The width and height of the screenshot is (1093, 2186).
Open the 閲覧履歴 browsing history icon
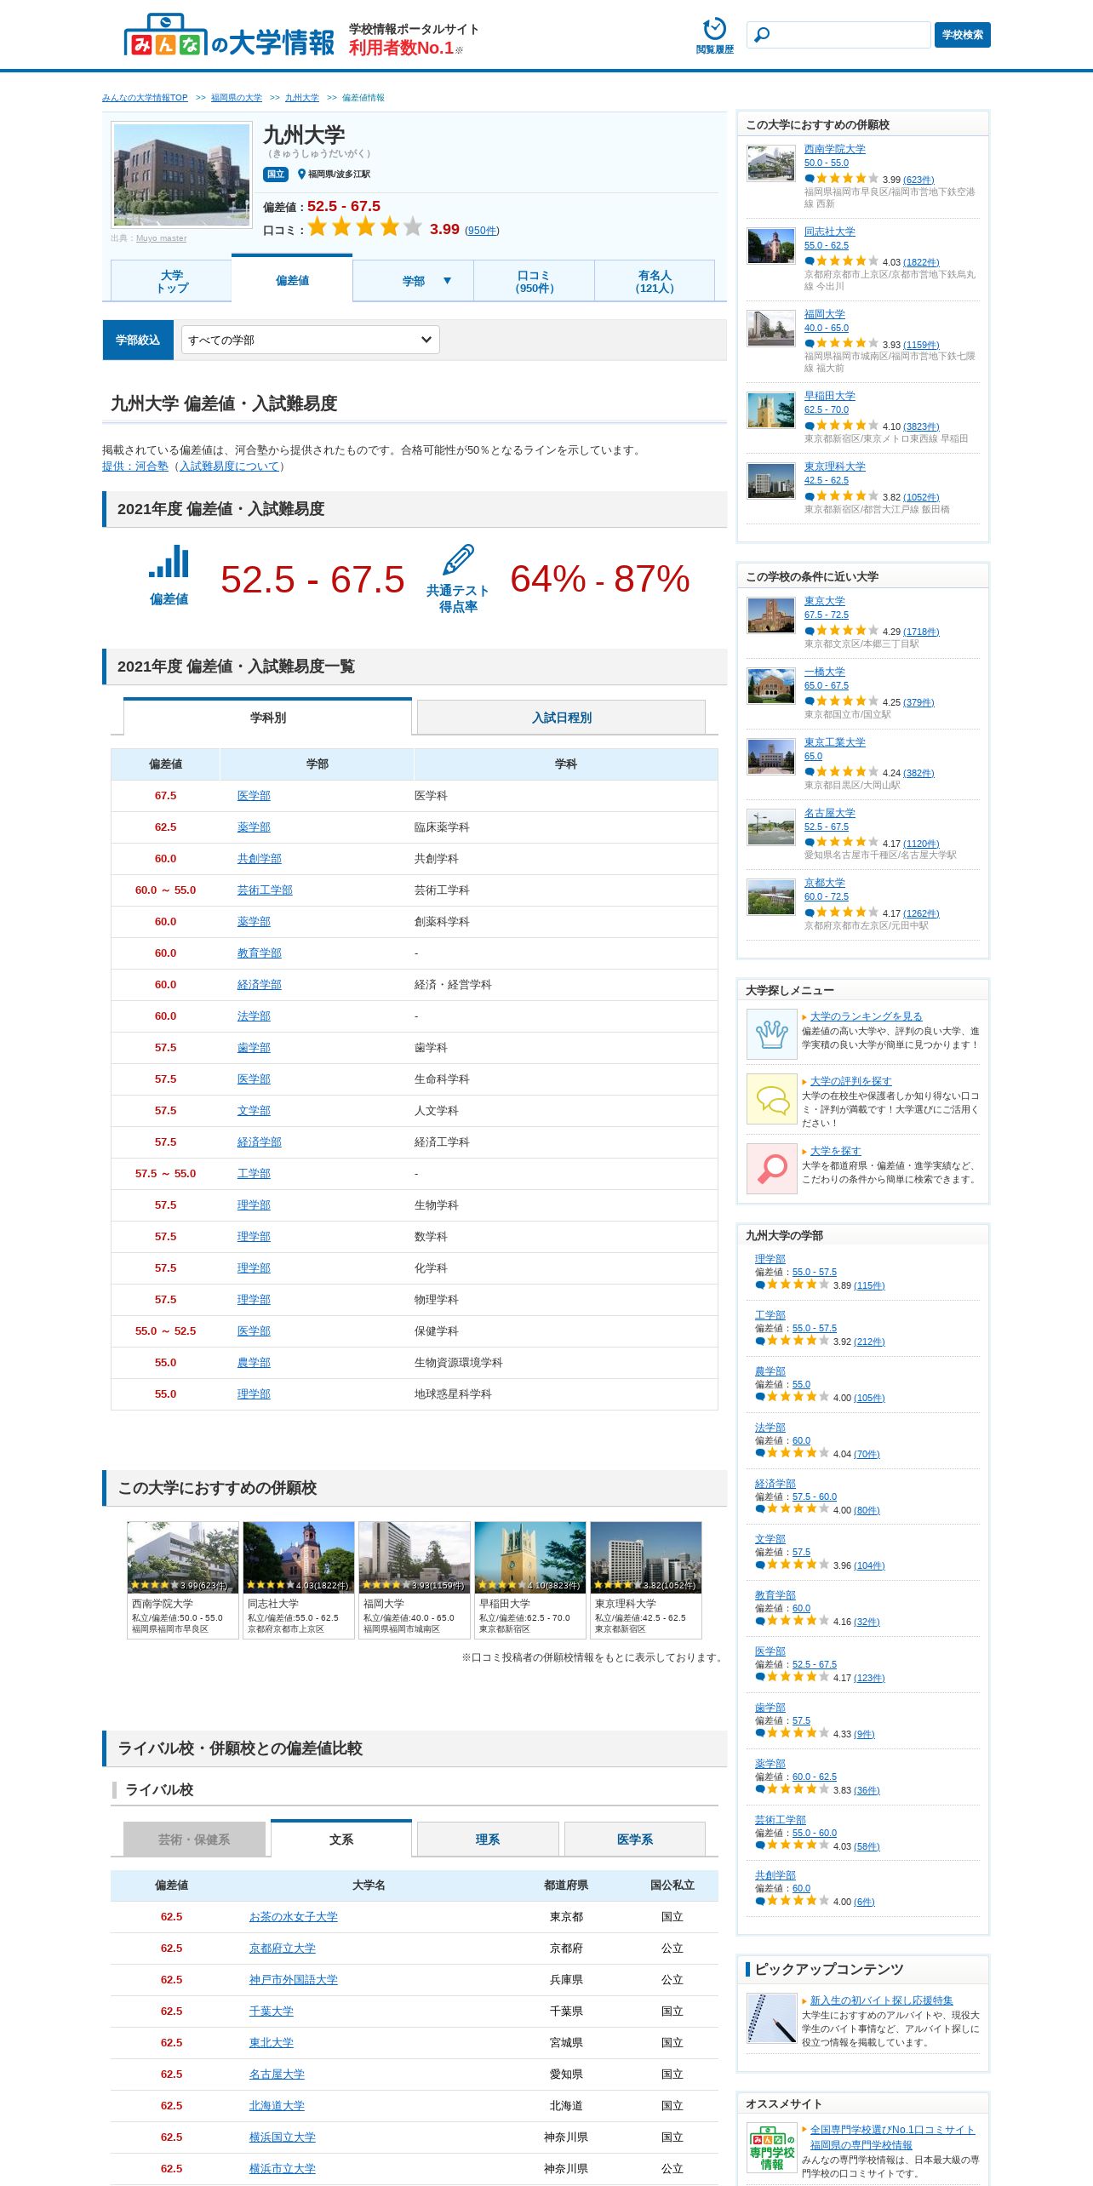point(714,35)
